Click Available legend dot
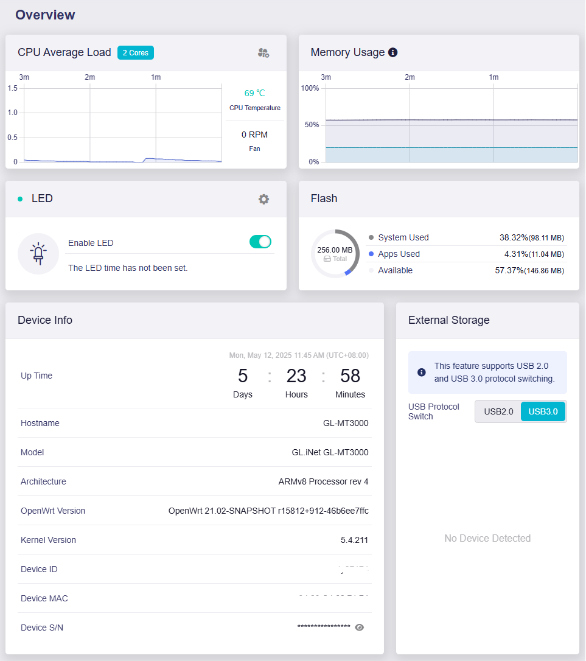Screen dimensions: 586x661 pos(371,270)
